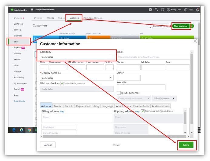The height and width of the screenshot is (161, 210).
Task: Open Banking in the left sidebar
Action: tap(17, 30)
